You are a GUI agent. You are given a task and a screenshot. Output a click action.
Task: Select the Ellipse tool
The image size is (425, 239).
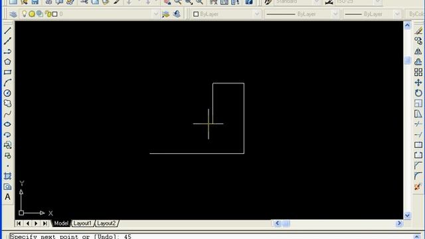coord(7,124)
